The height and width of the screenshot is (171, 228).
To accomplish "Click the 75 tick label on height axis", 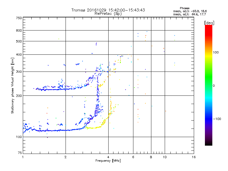I will click(x=20, y=153).
